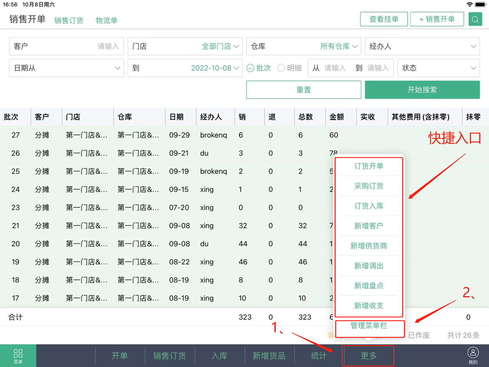The height and width of the screenshot is (367, 489).
Task: Switch to the 销售订货 top tab
Action: (x=69, y=20)
